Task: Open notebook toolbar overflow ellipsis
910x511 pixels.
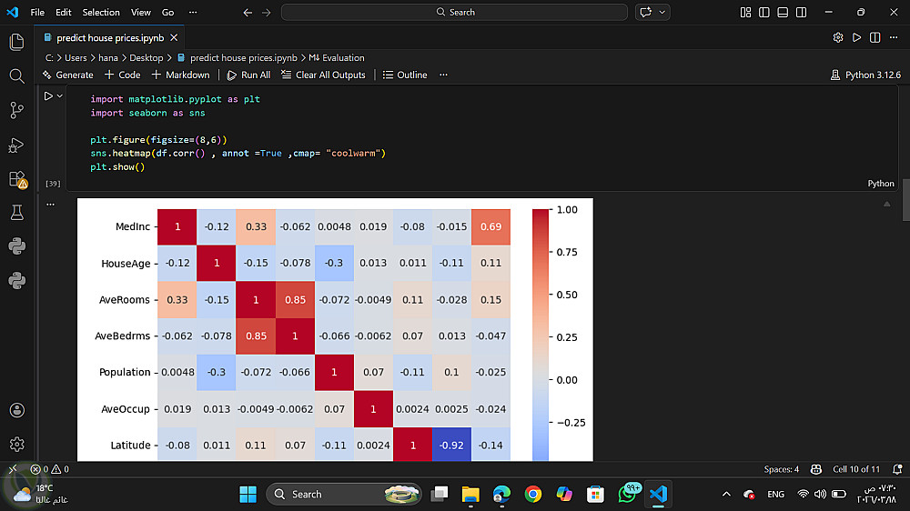Action: pos(443,75)
